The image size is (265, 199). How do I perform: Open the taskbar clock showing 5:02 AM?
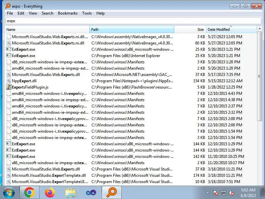click(x=248, y=193)
